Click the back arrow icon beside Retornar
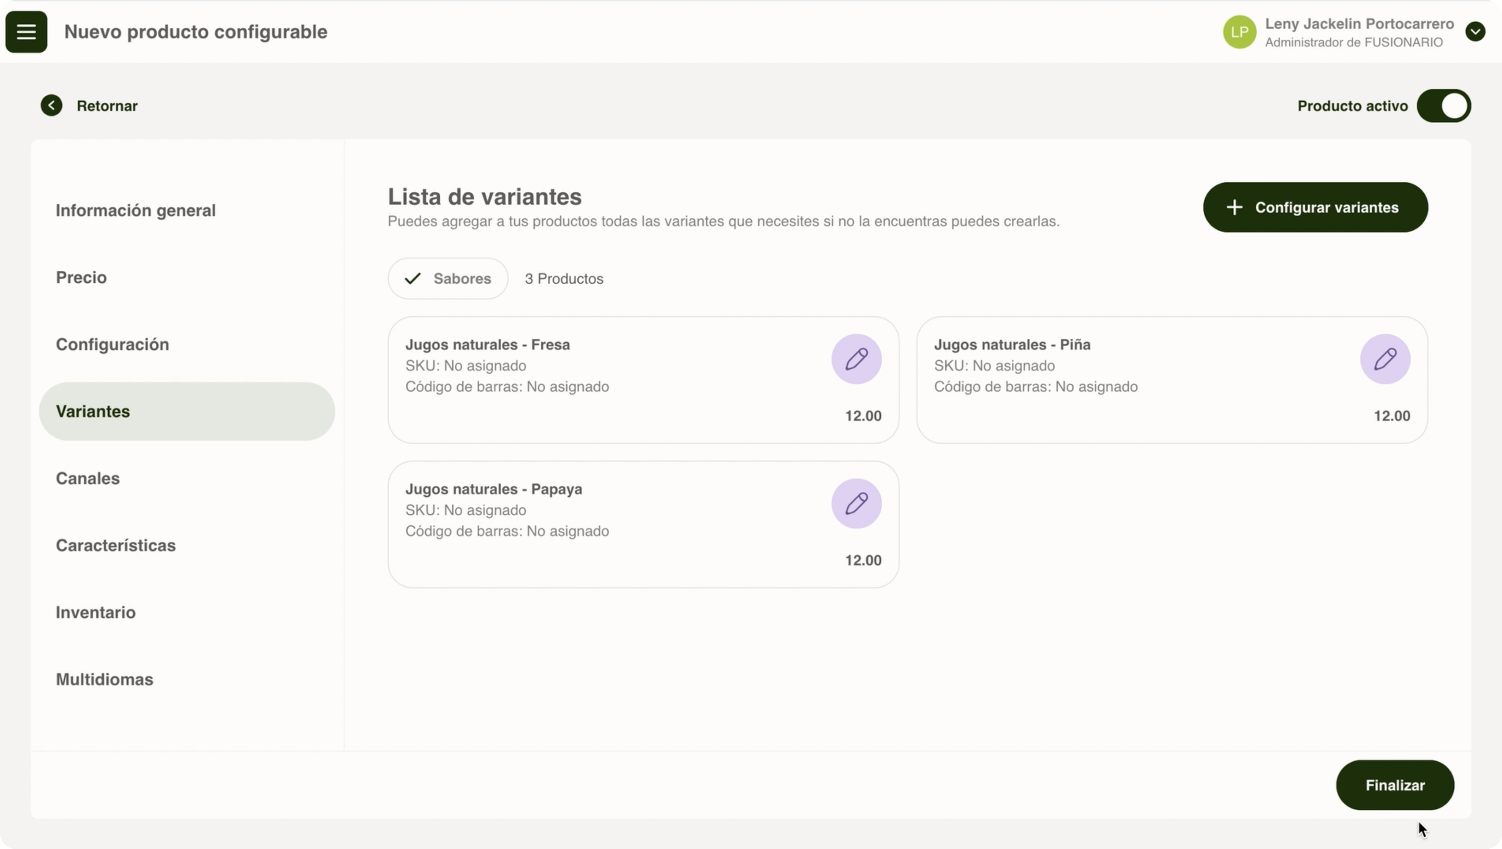The height and width of the screenshot is (849, 1502). tap(51, 106)
